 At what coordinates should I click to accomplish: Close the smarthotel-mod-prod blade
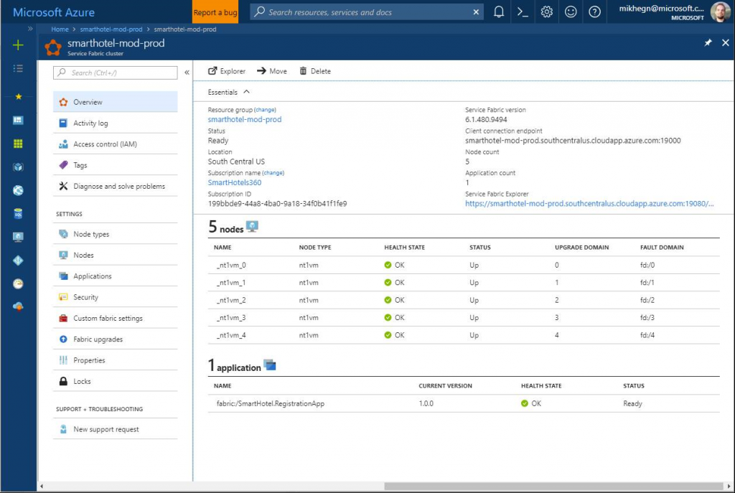click(x=725, y=43)
